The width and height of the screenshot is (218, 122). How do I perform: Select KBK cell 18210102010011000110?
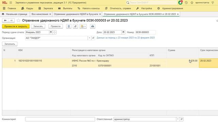44,61
